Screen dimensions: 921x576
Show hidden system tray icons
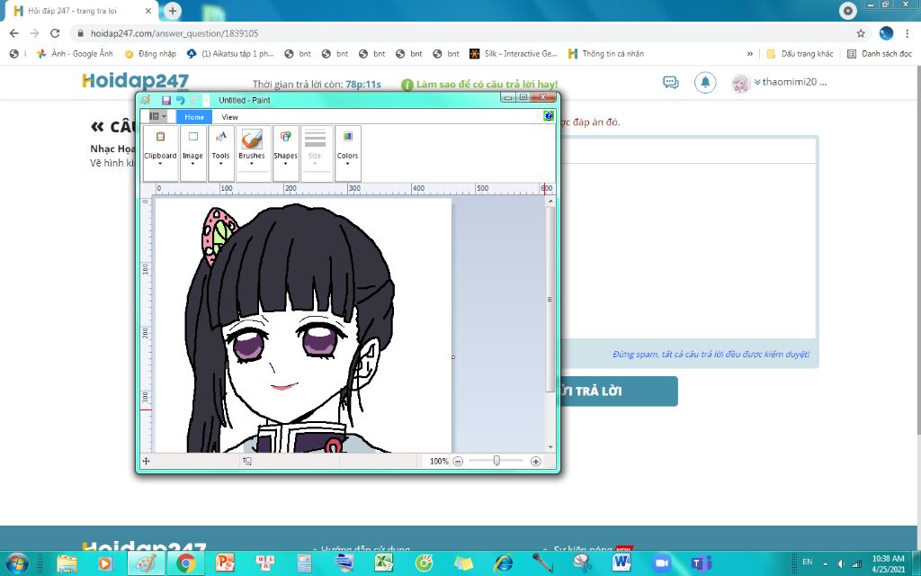826,563
